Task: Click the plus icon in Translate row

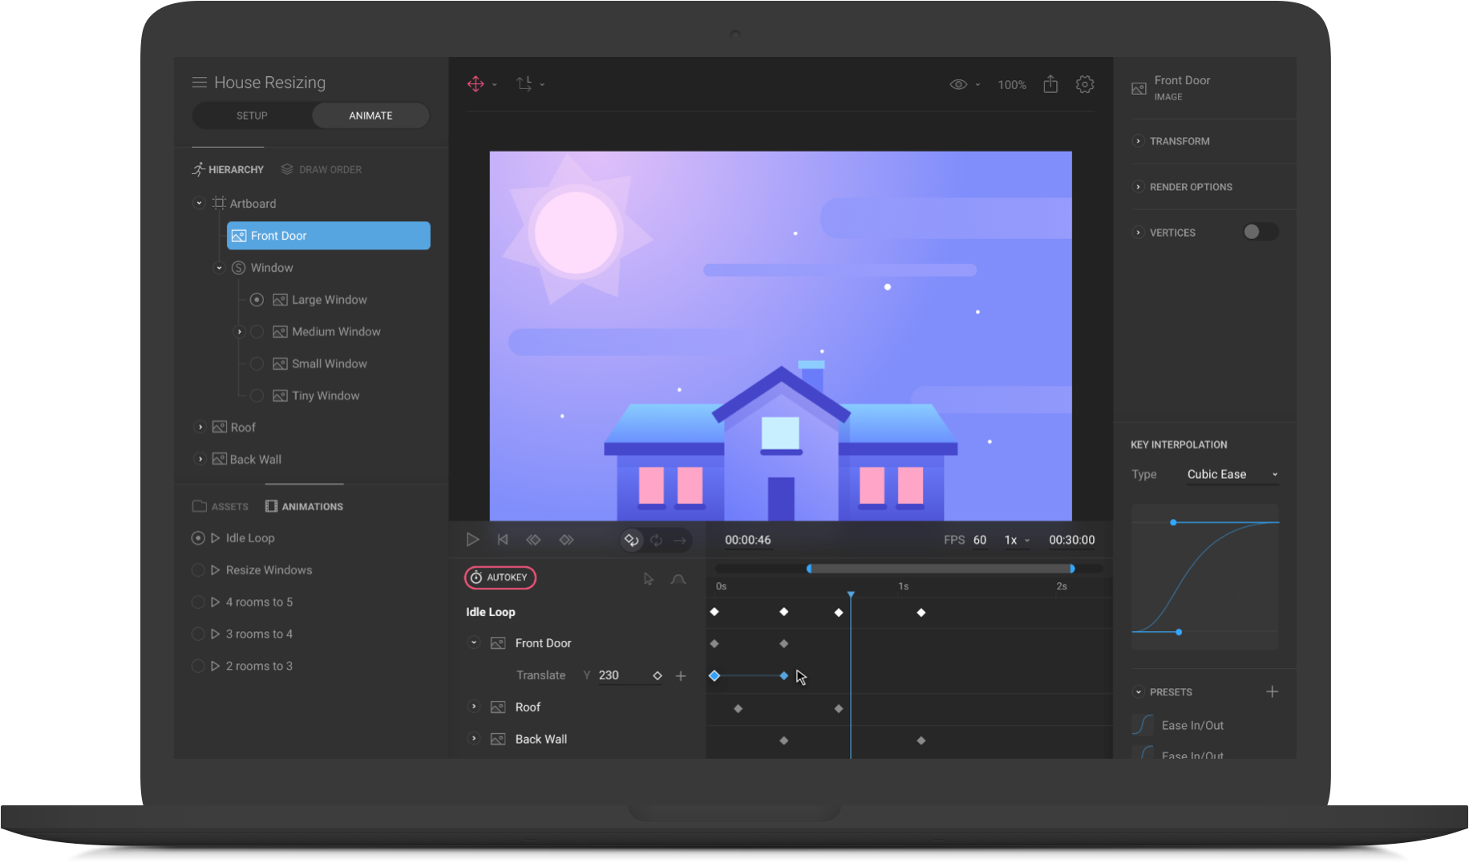Action: click(x=681, y=676)
